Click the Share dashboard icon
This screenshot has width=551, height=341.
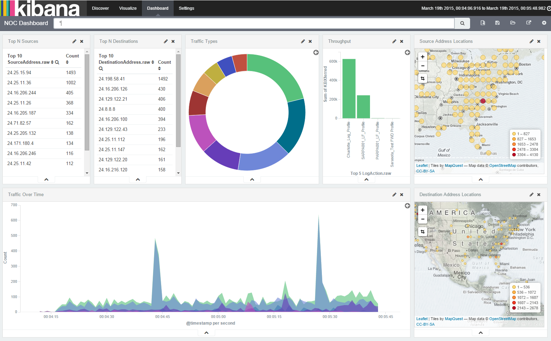[529, 23]
